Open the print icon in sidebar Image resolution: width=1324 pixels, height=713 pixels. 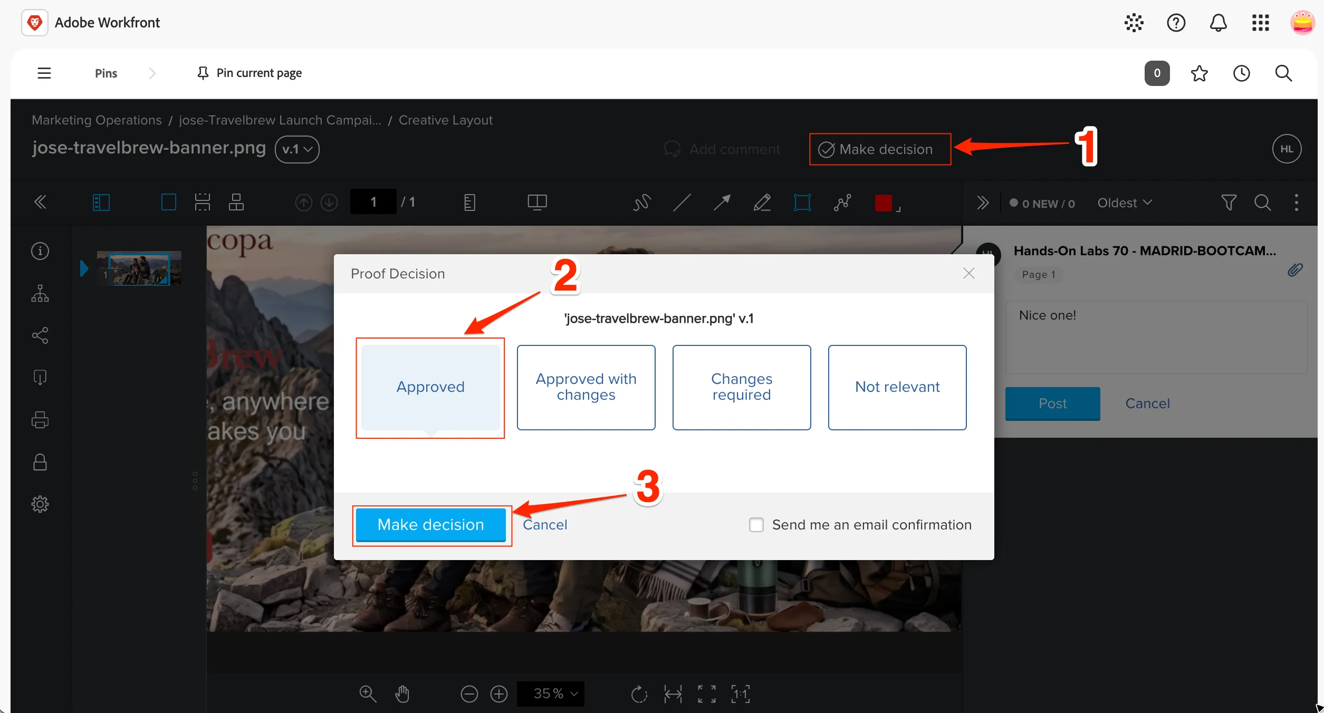pyautogui.click(x=40, y=420)
